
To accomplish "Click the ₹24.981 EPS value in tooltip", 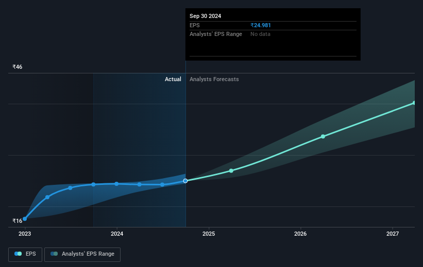I will coord(261,25).
